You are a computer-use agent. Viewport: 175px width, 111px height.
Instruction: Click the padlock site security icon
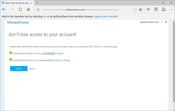(x=38, y=10)
